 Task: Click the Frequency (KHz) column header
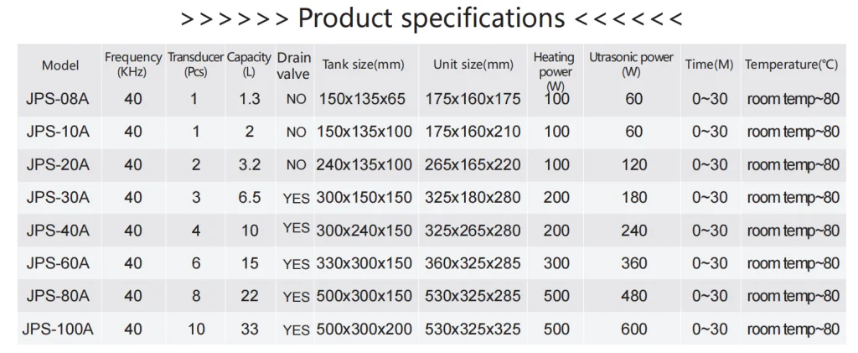(x=133, y=65)
